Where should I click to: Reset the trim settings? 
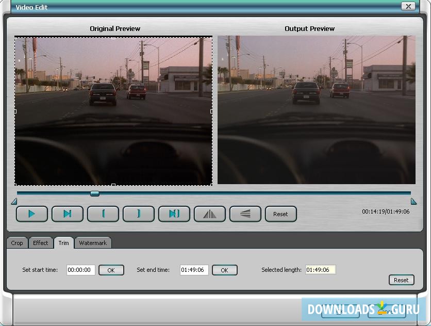(x=401, y=280)
